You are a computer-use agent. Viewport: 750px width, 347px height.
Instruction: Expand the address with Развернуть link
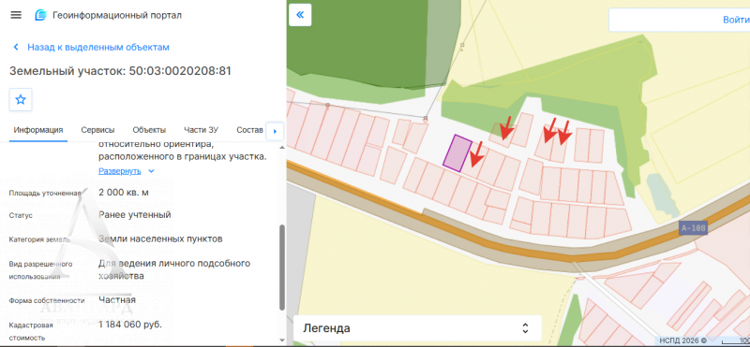point(127,171)
